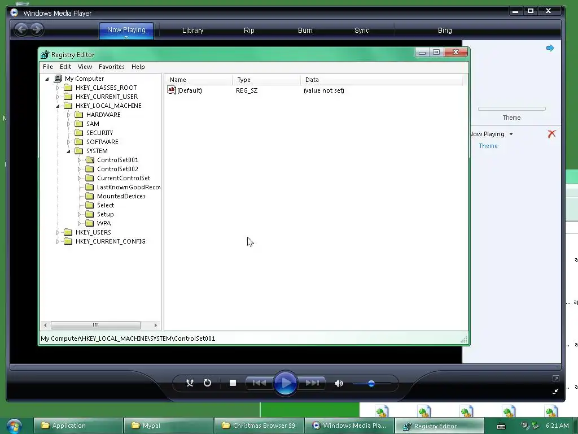Click the blue arrow in Media Player pane
This screenshot has width=578, height=434.
point(550,48)
